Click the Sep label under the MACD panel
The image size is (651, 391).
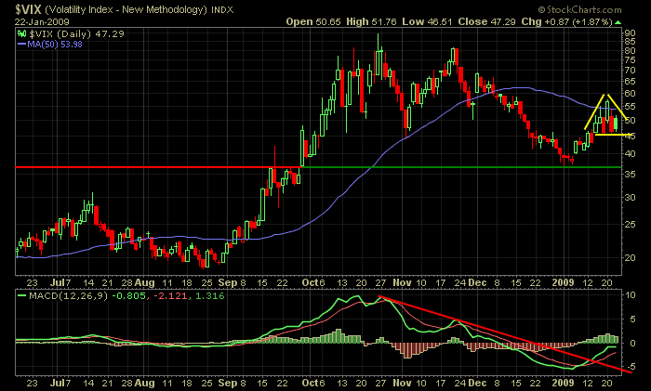pyautogui.click(x=228, y=383)
